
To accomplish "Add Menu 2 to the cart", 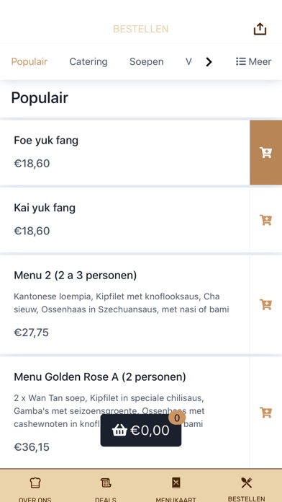I will tap(265, 304).
